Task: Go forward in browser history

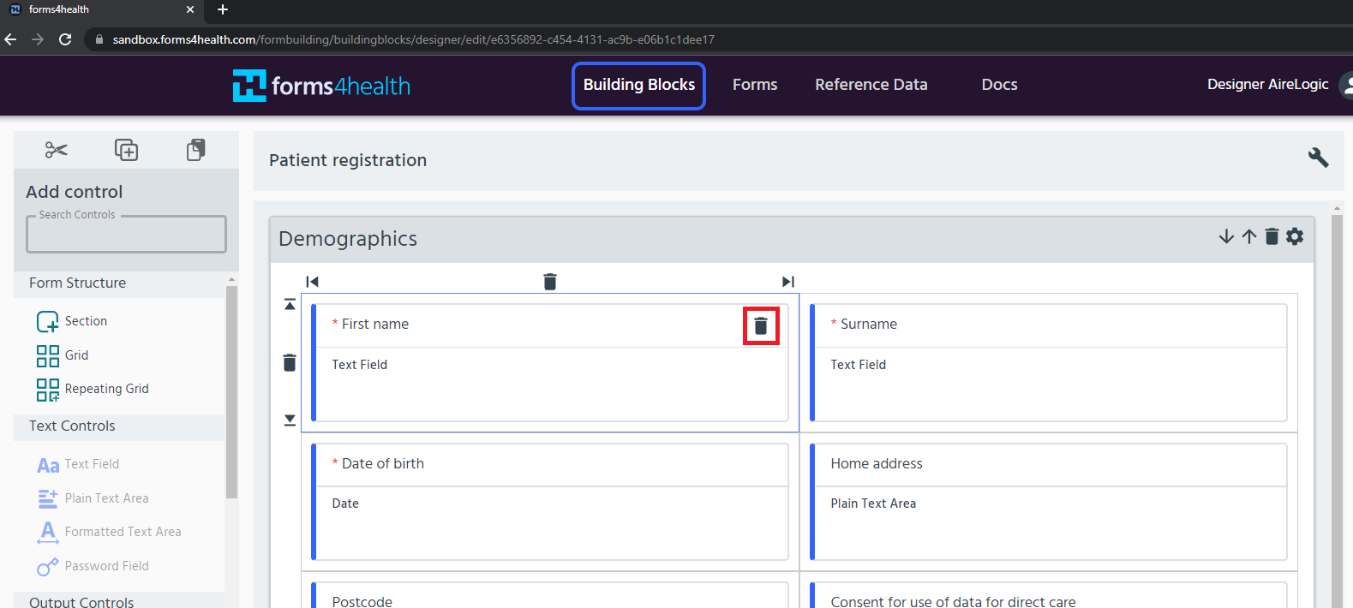Action: (x=38, y=39)
